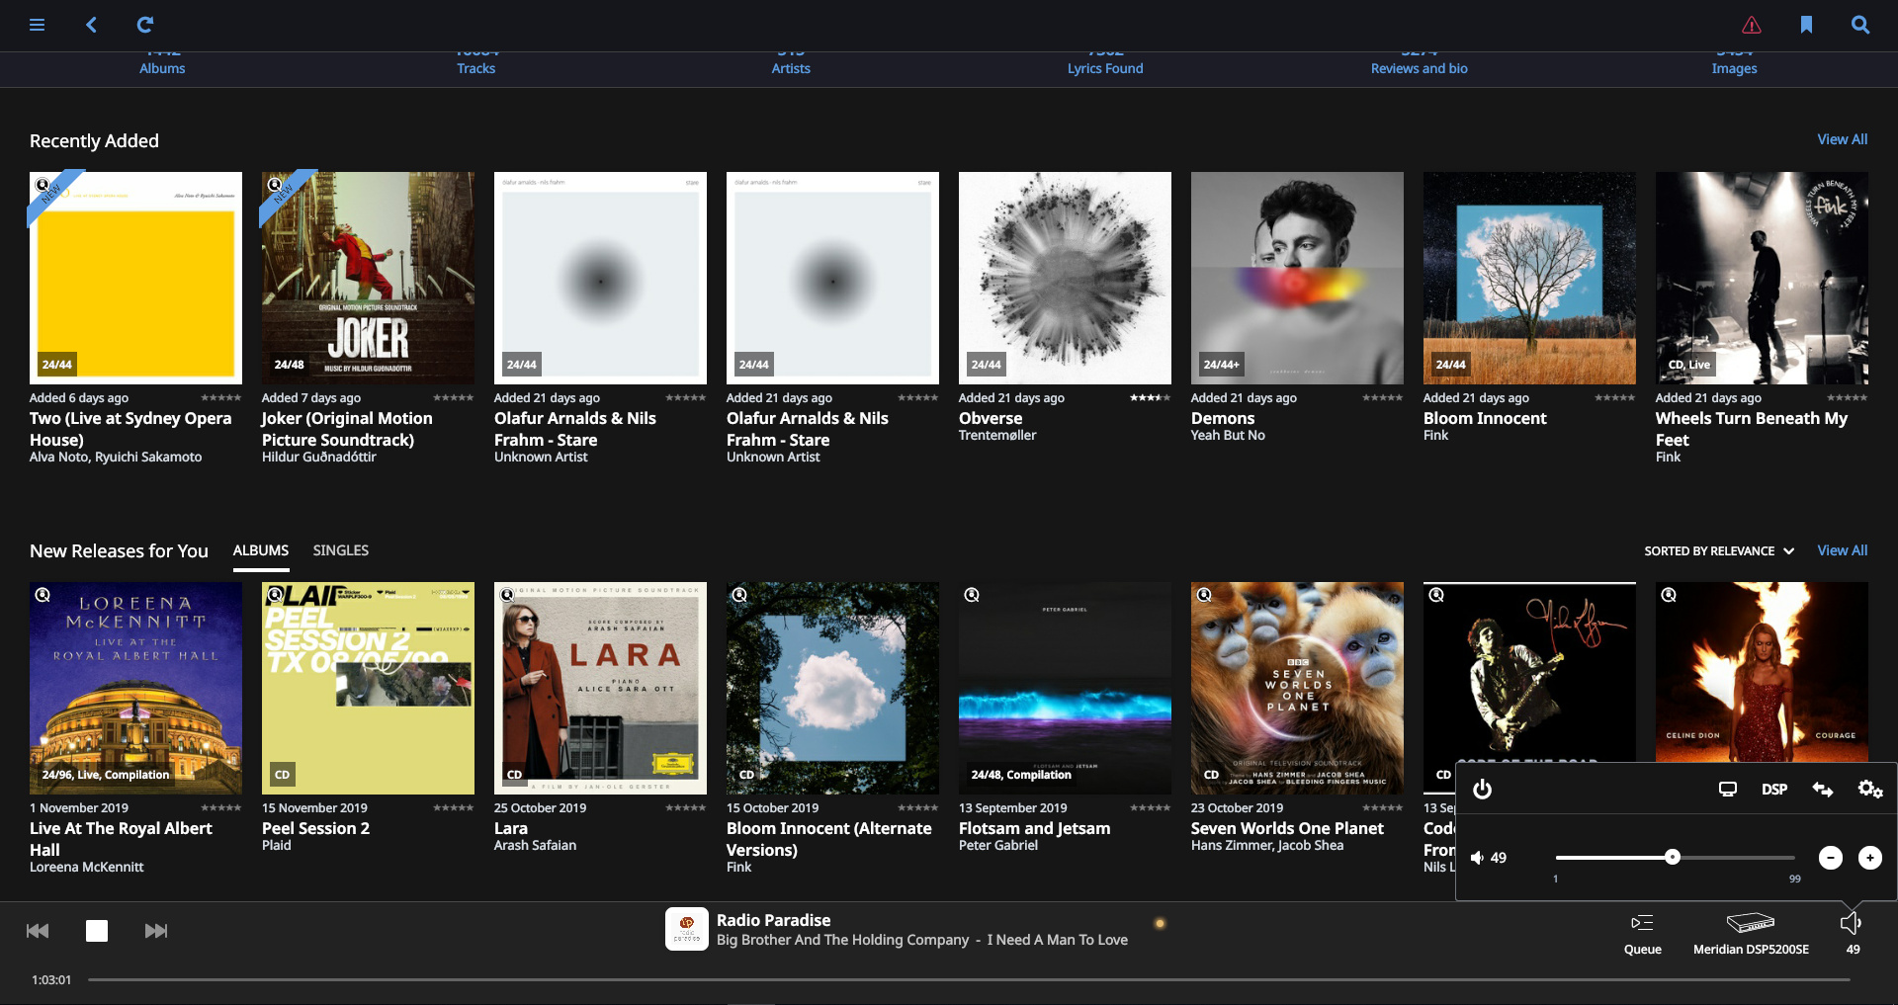Image resolution: width=1898 pixels, height=1005 pixels.
Task: Open the Demons album cover
Action: click(1297, 278)
